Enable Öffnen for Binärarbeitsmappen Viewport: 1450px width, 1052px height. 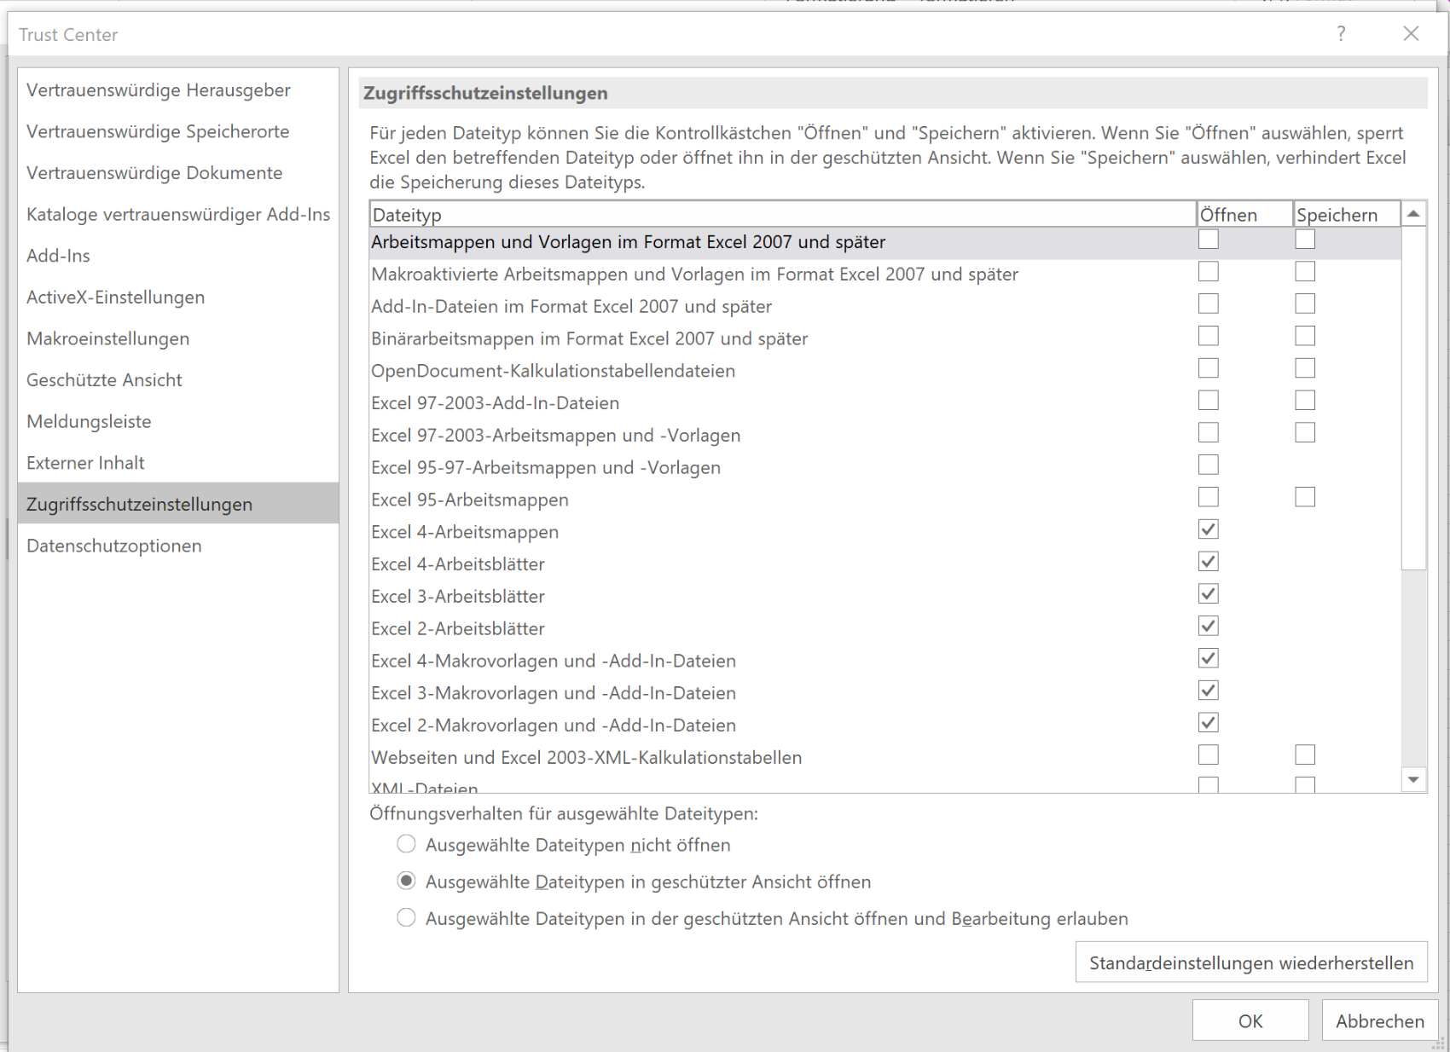(1209, 336)
